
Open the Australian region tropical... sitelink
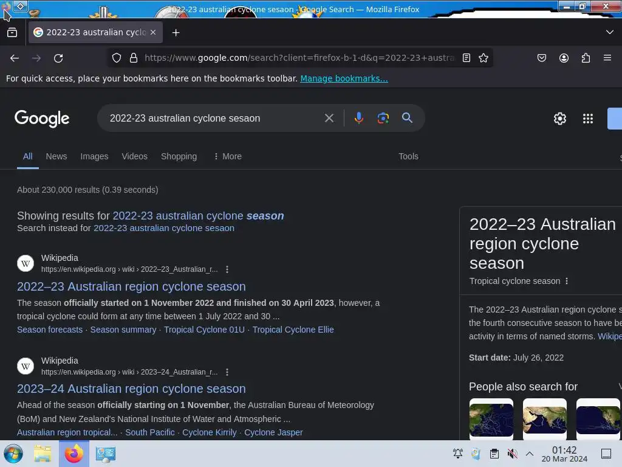pyautogui.click(x=67, y=432)
